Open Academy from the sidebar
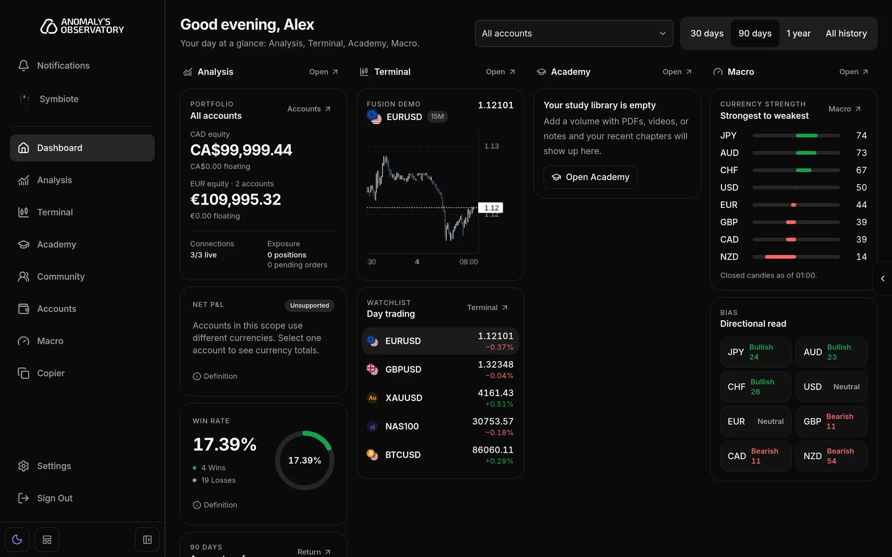The image size is (892, 557). tap(82, 244)
